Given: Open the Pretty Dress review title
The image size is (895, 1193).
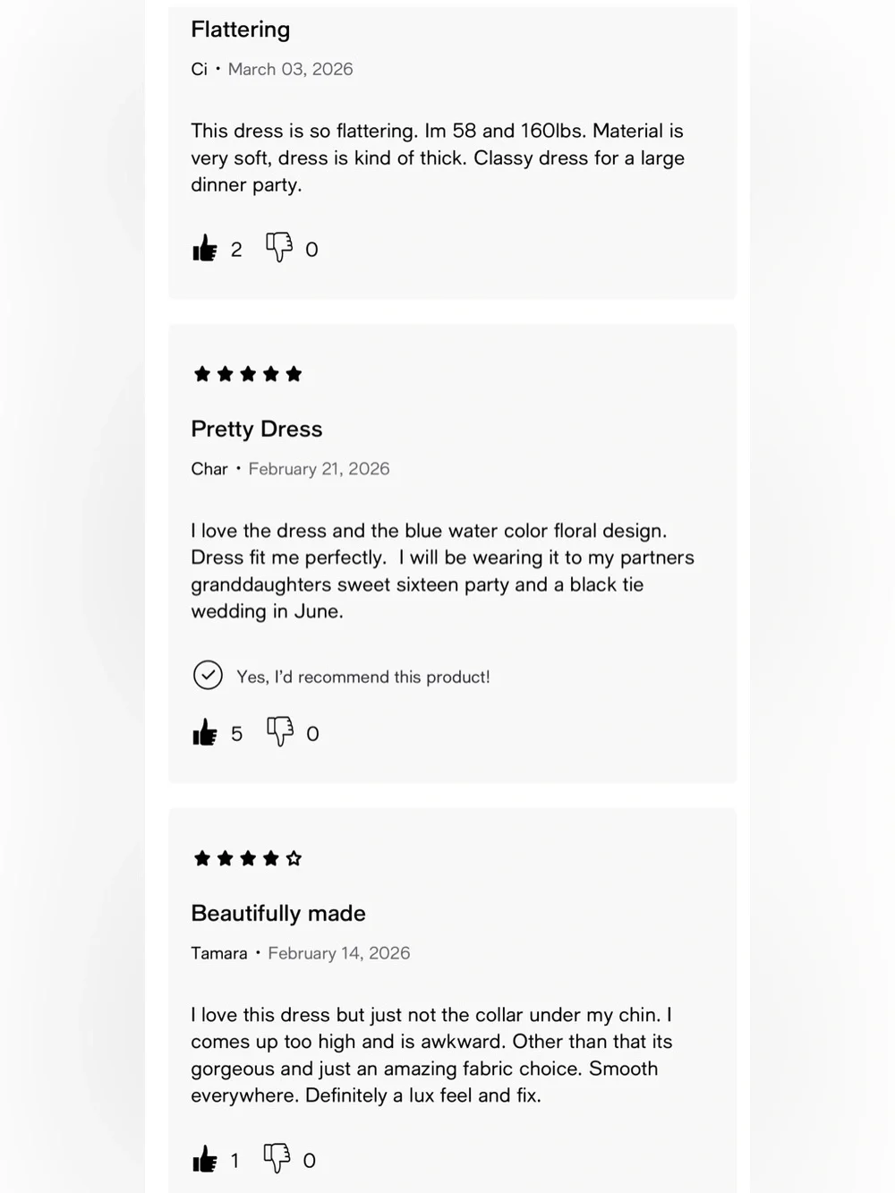Looking at the screenshot, I should (x=257, y=429).
